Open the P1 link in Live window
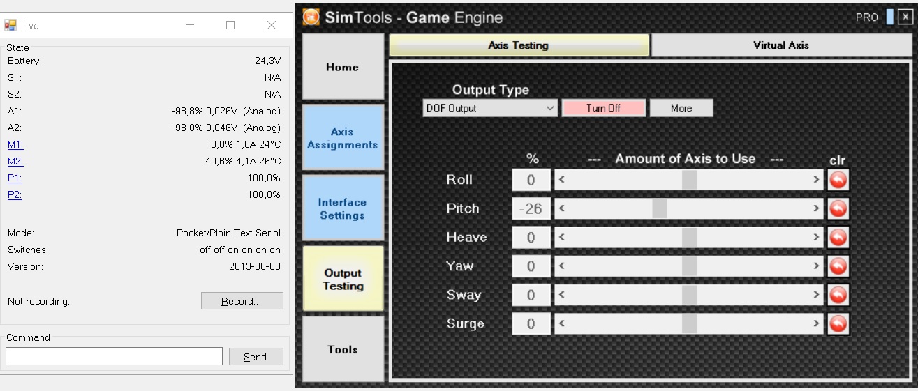This screenshot has width=918, height=391. point(15,178)
